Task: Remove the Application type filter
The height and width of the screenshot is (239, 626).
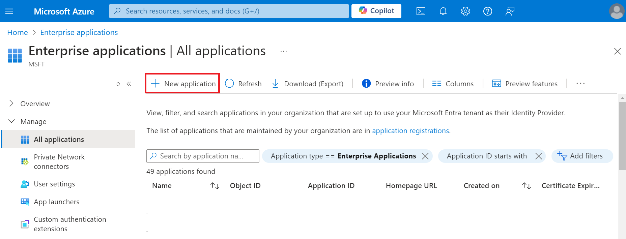Action: click(425, 156)
